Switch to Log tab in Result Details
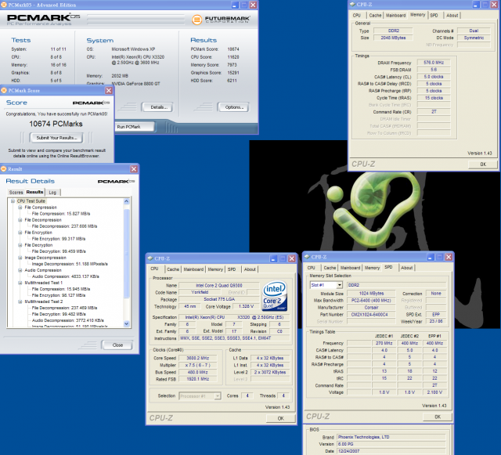Viewport: 501px width, 455px height. click(x=52, y=192)
